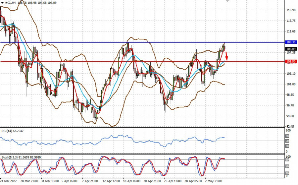
Task: Click the 12 Apr 17:00 time label
Action: [x=111, y=181]
